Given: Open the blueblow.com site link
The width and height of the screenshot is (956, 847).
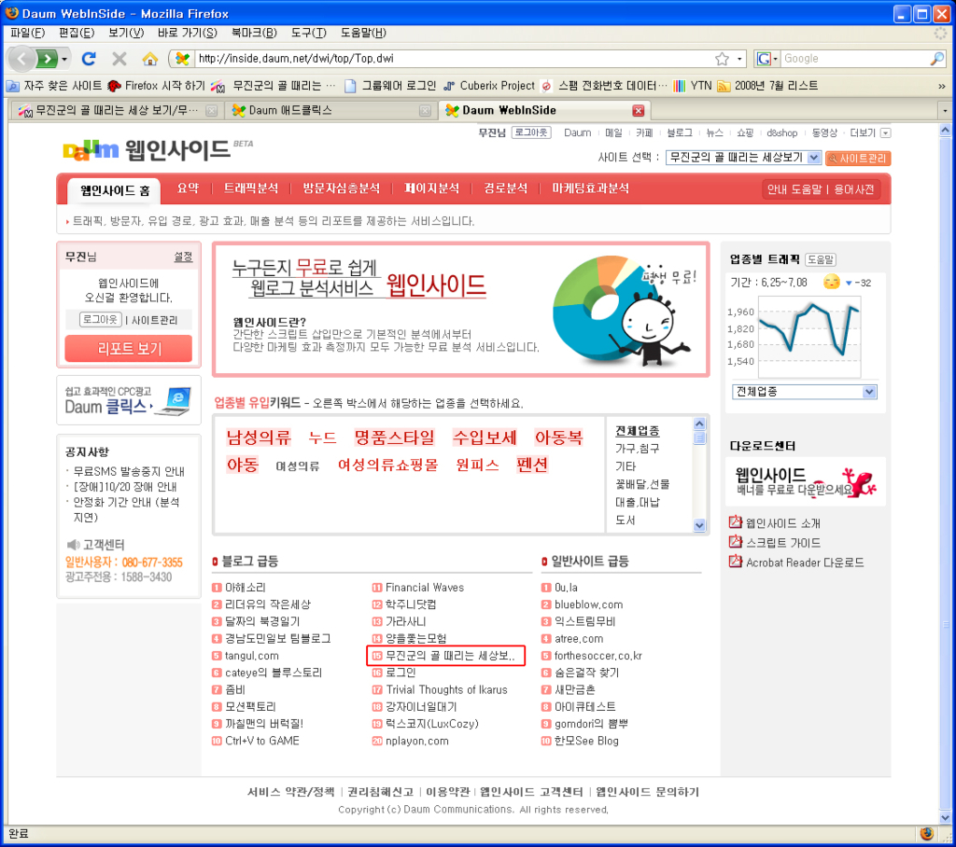Looking at the screenshot, I should pos(588,604).
